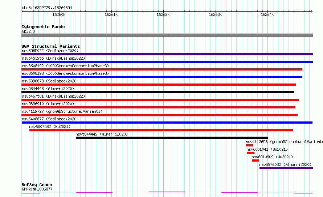Click the nsv6001041 (Wu2021) label

pos(267,149)
